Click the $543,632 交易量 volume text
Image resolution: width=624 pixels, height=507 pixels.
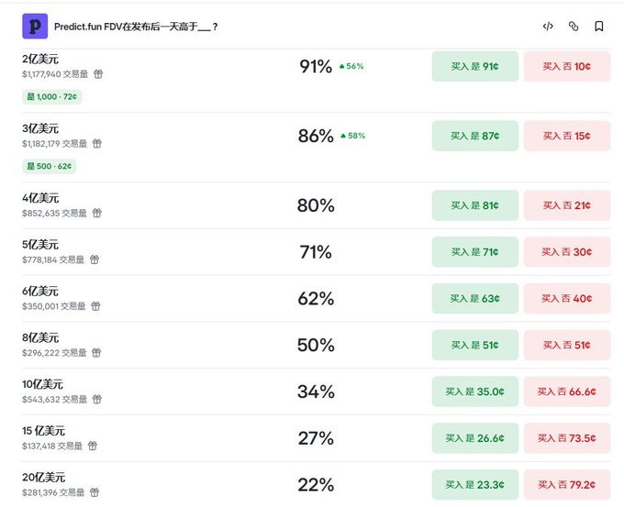(54, 400)
